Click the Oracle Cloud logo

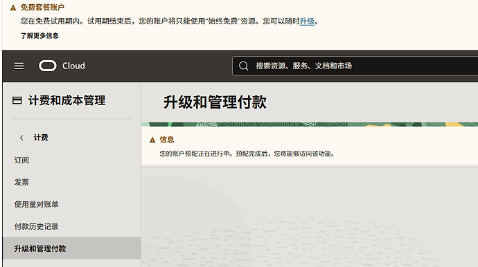pos(48,66)
